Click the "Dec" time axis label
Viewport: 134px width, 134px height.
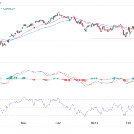58,123
